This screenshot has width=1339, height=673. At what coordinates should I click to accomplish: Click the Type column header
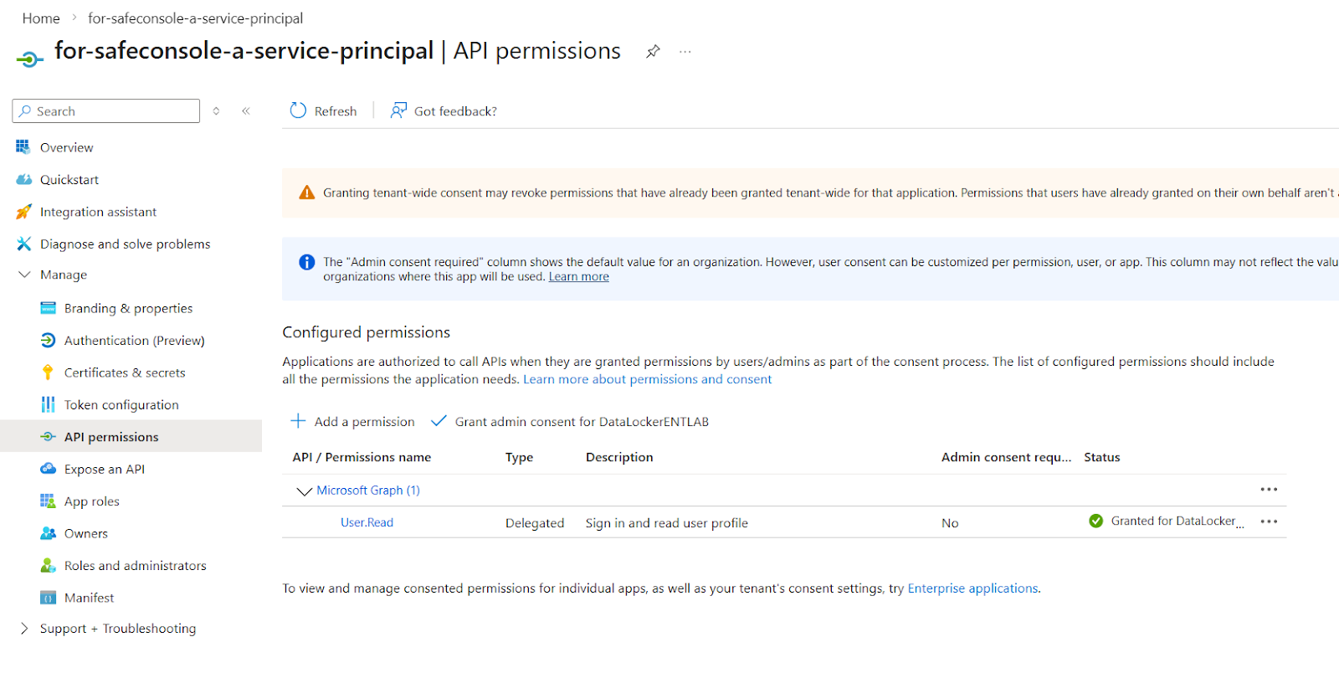point(519,457)
